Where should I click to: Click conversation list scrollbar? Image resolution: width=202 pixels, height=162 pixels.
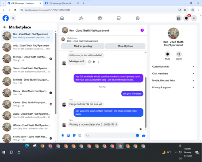[55, 74]
